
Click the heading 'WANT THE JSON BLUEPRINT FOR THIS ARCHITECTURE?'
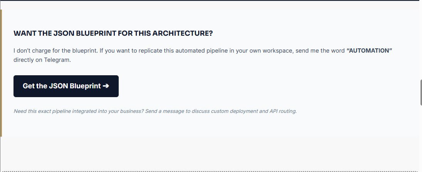pyautogui.click(x=113, y=33)
